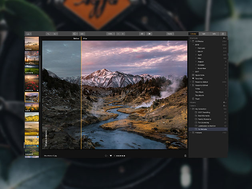Open the Info tab
The height and width of the screenshot is (189, 252).
[x=214, y=34]
